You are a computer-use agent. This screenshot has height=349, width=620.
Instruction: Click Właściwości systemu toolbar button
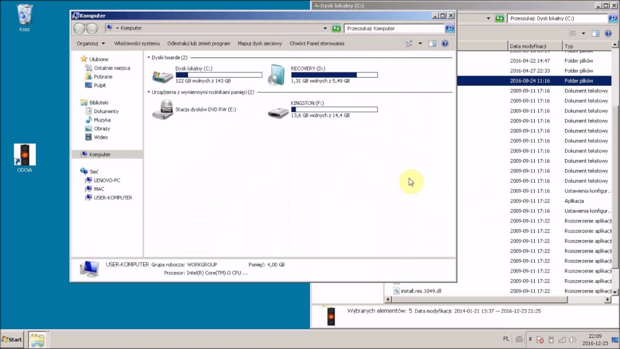(x=137, y=44)
